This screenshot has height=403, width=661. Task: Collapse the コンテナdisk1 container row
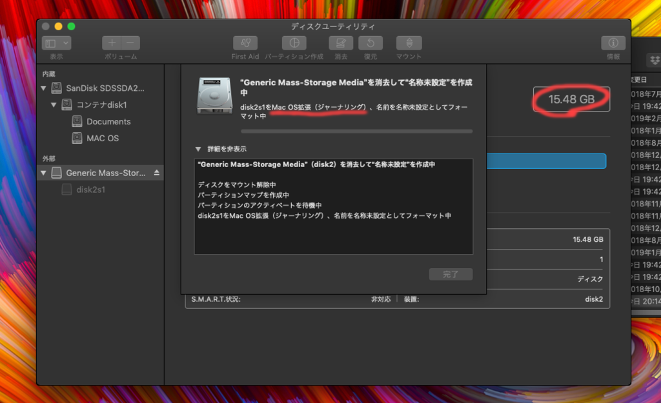click(54, 104)
